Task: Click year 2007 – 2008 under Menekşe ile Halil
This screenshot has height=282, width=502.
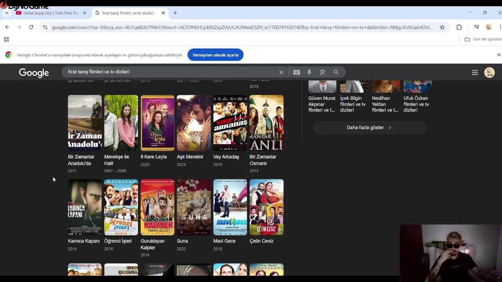Action: coord(115,171)
